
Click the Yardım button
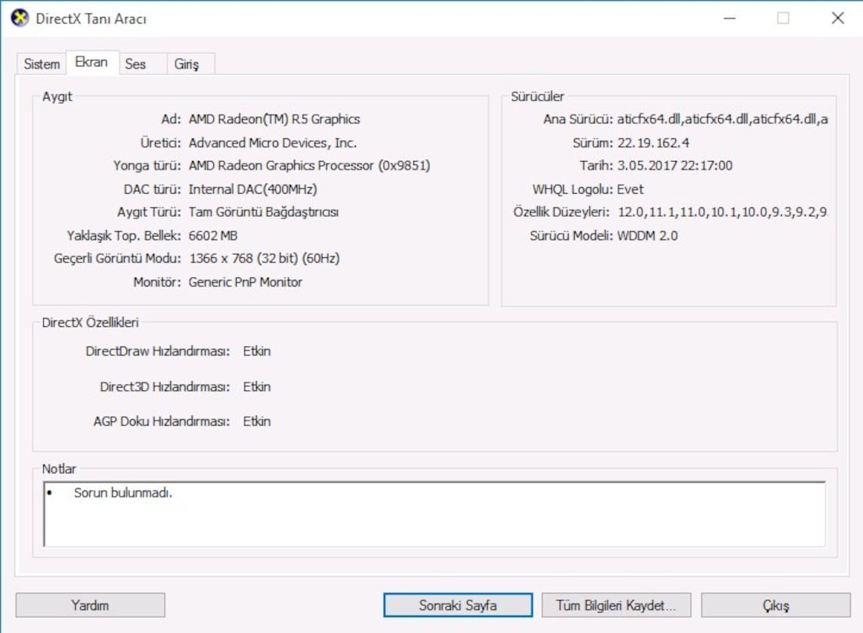tap(90, 605)
